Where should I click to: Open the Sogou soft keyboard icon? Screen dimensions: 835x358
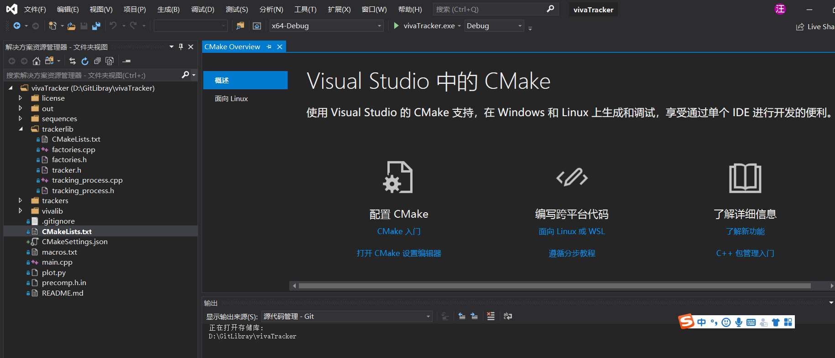click(x=751, y=322)
